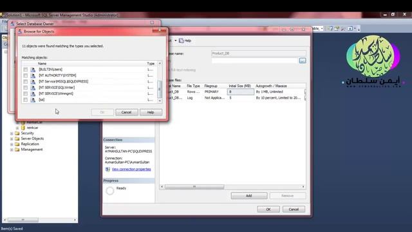Cancel the Browse for Objects dialog
Screen dimensions: 412x232
(126, 112)
